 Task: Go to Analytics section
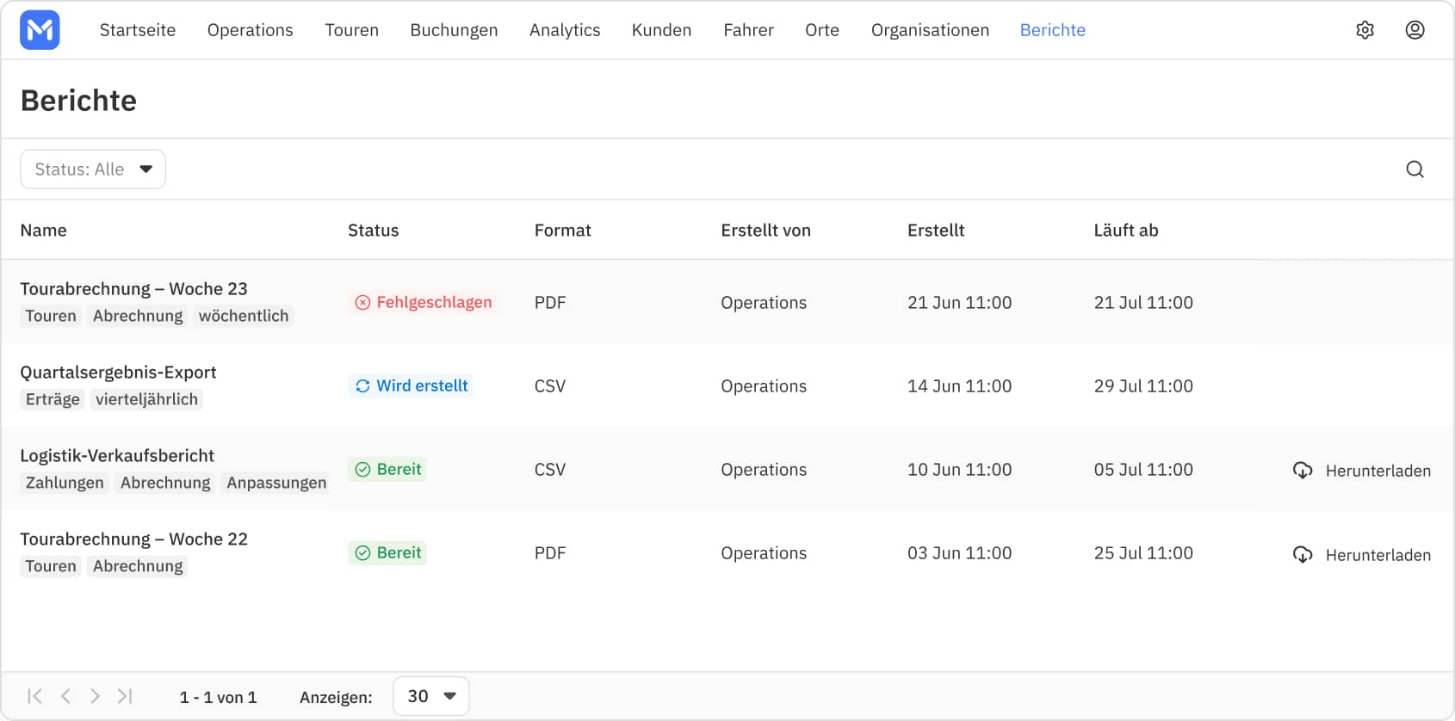pos(565,30)
